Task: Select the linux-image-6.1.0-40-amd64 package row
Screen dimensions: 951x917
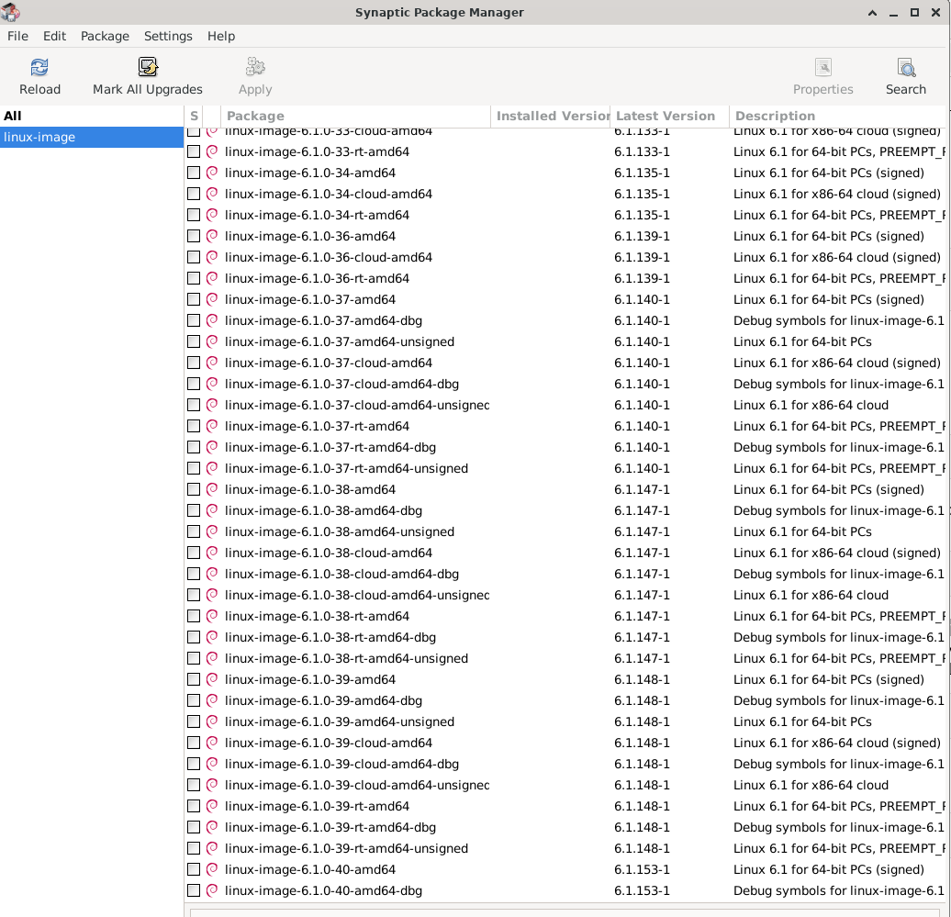Action: point(310,869)
